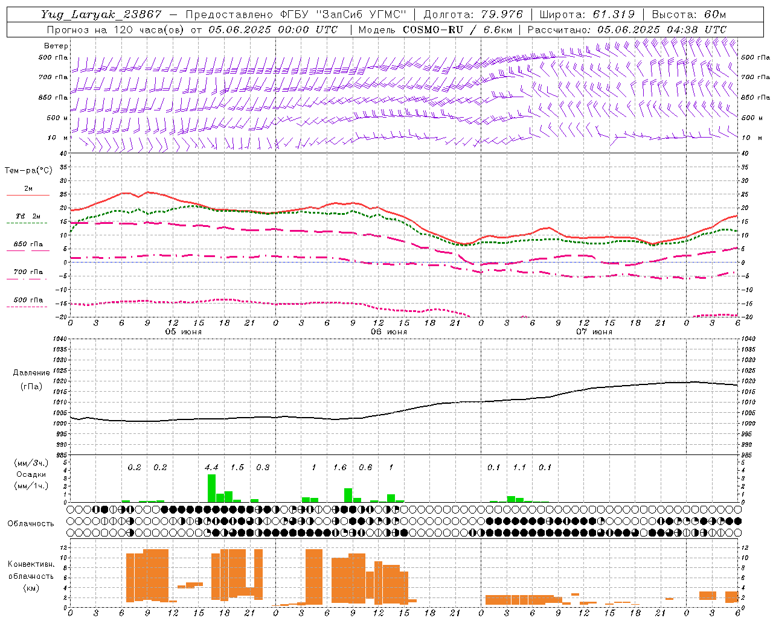Click the 1.6 precipitation total value
This screenshot has width=773, height=618.
[340, 467]
